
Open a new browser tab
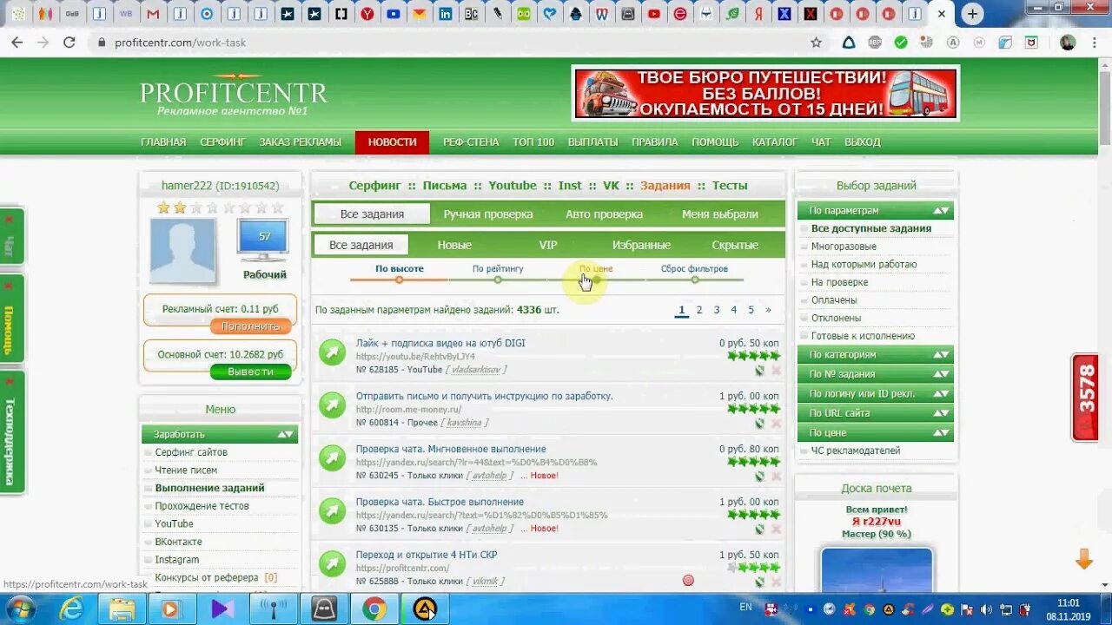[972, 14]
